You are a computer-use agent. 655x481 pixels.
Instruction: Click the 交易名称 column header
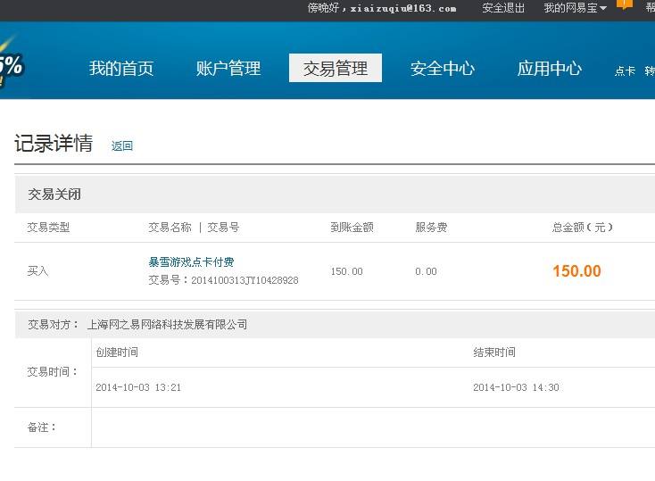pos(170,228)
